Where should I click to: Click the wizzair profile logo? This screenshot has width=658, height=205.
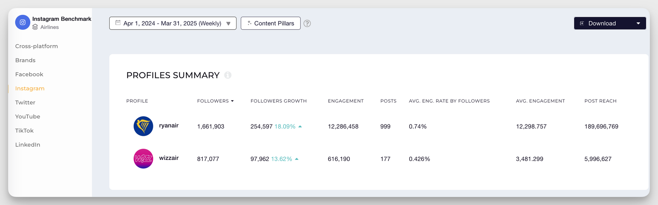(x=143, y=159)
